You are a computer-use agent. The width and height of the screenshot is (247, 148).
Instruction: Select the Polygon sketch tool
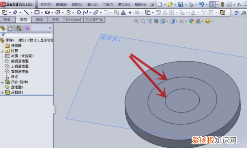tap(79, 12)
